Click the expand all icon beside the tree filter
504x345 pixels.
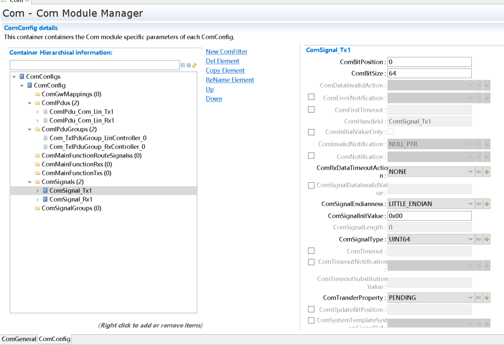pos(188,65)
